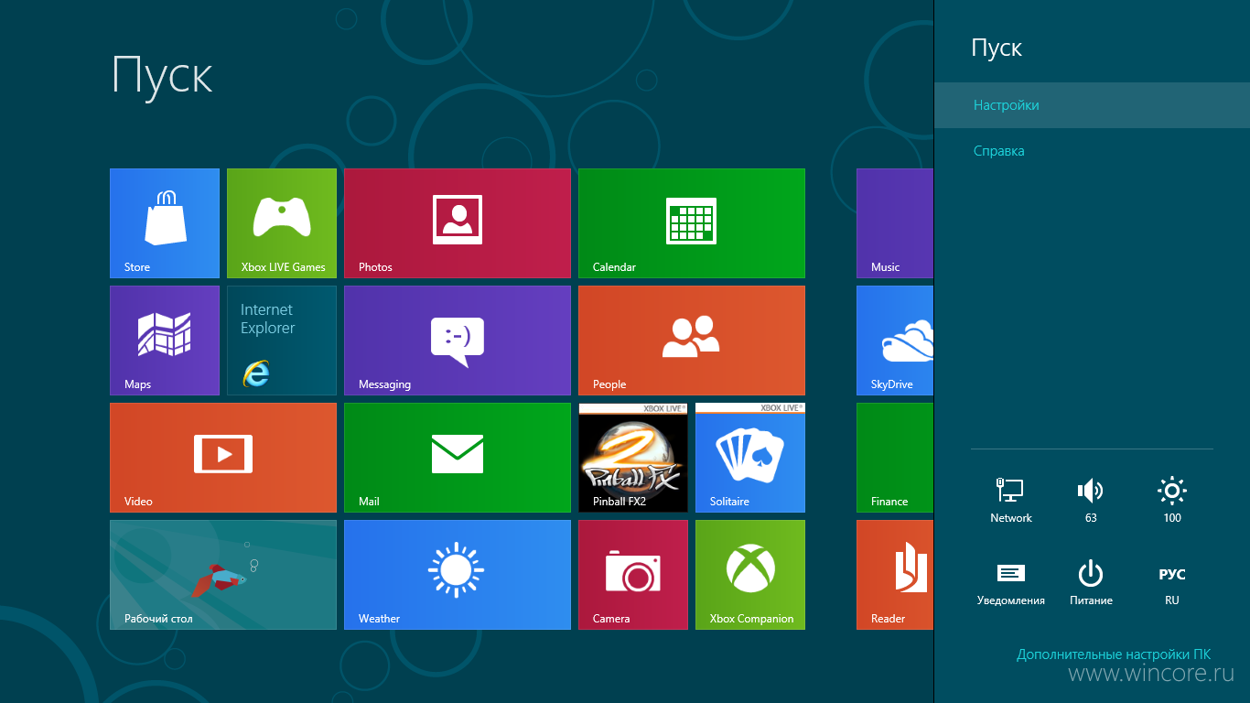Adjust volume via speaker icon 63
The image size is (1250, 703).
coord(1091,500)
